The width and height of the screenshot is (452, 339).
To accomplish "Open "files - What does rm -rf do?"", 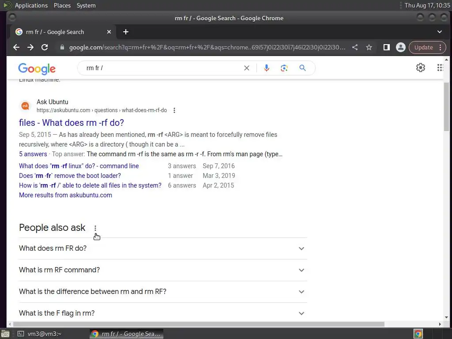I will [x=72, y=123].
